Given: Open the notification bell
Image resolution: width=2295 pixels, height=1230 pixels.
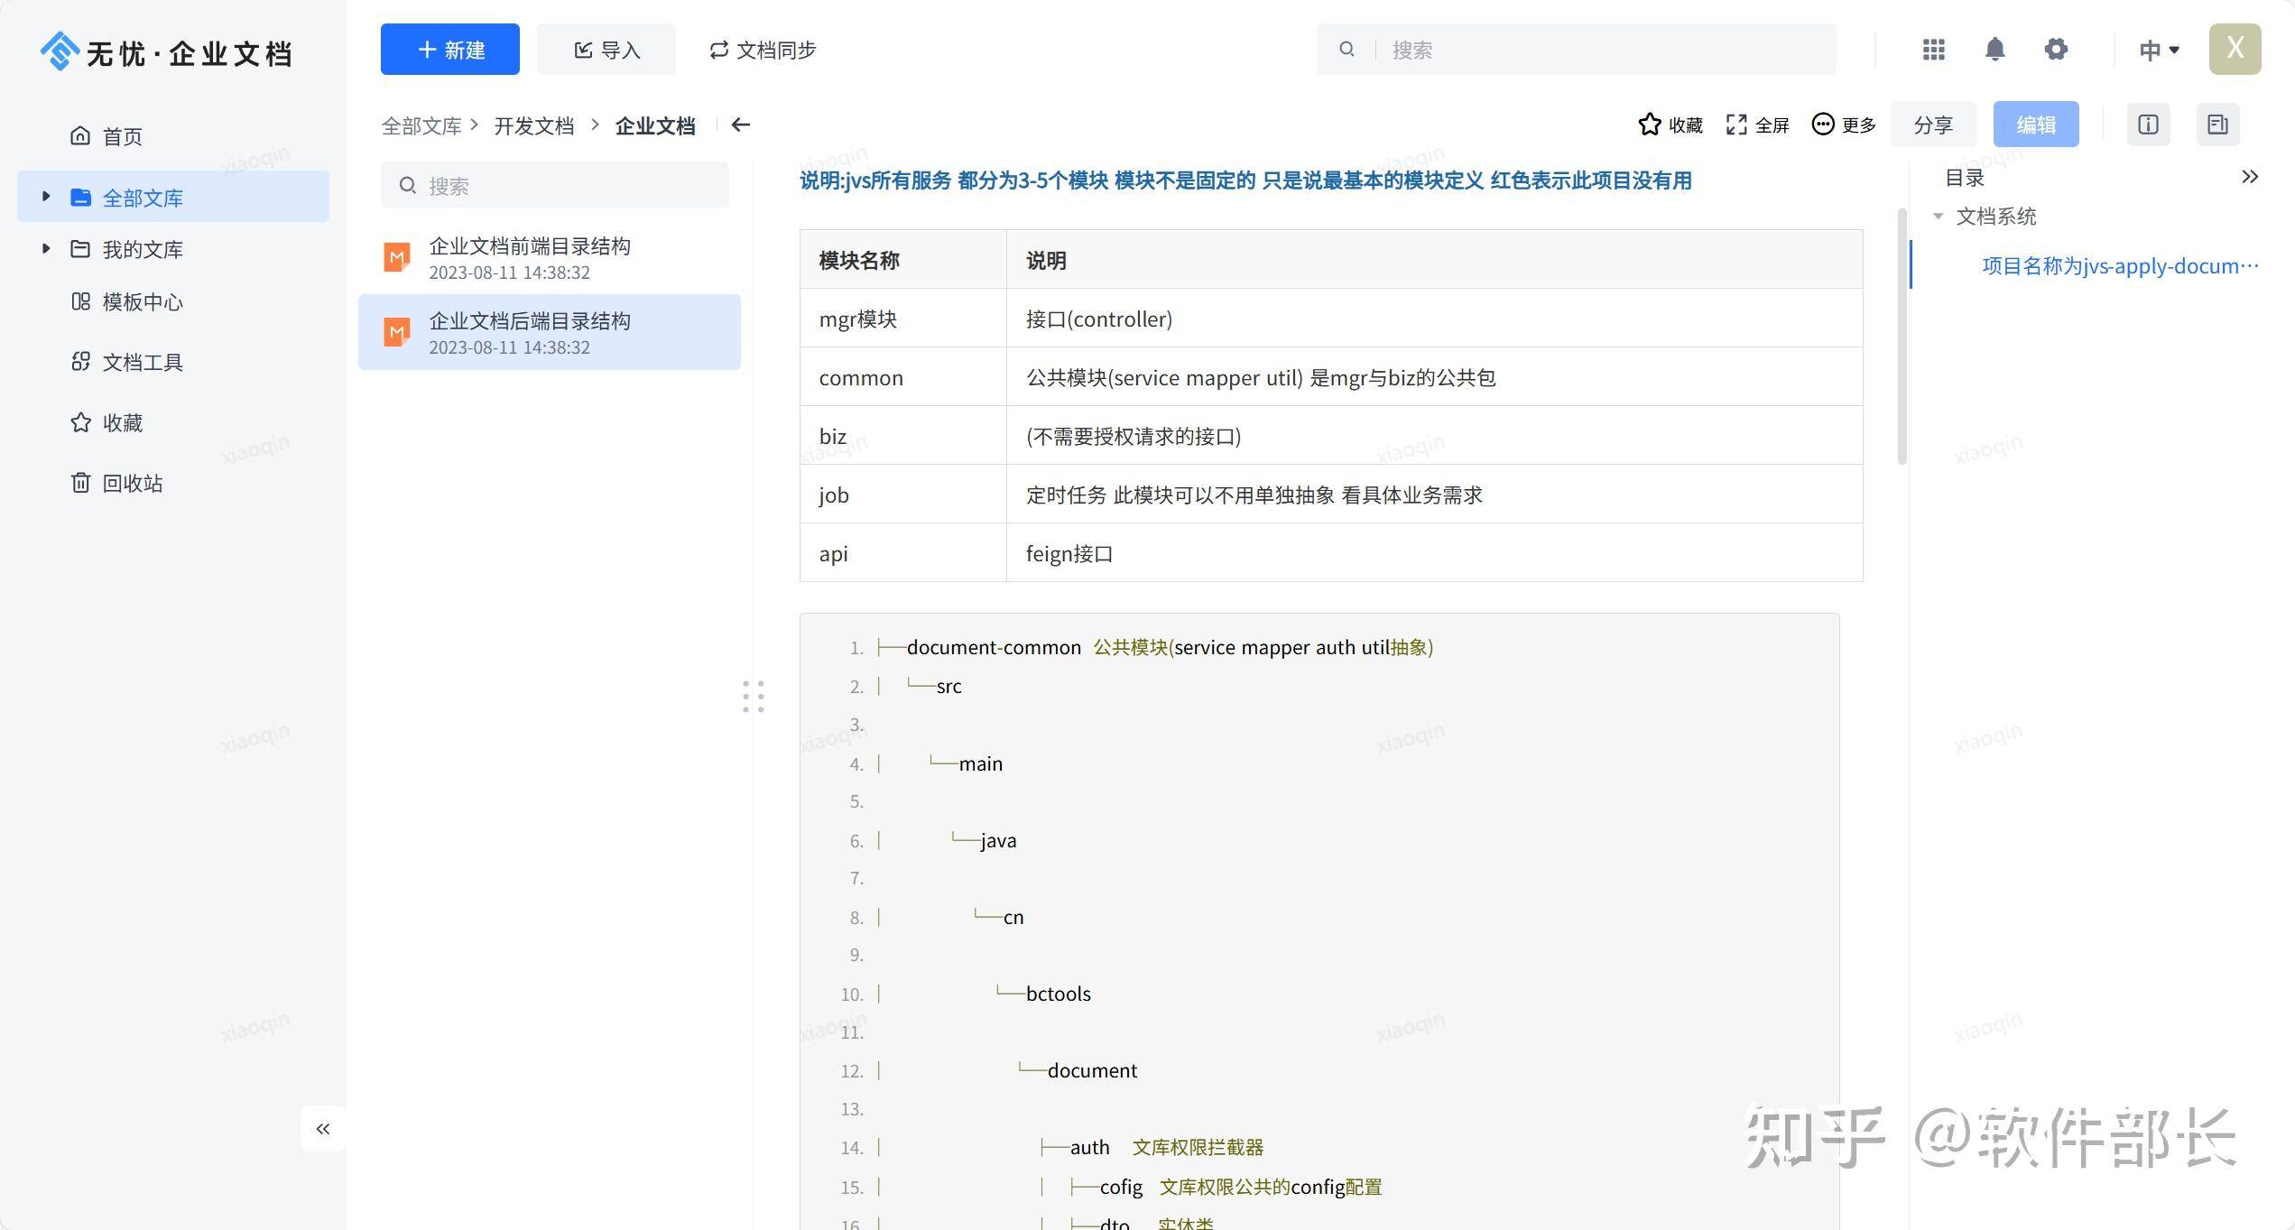Looking at the screenshot, I should click(x=1994, y=50).
